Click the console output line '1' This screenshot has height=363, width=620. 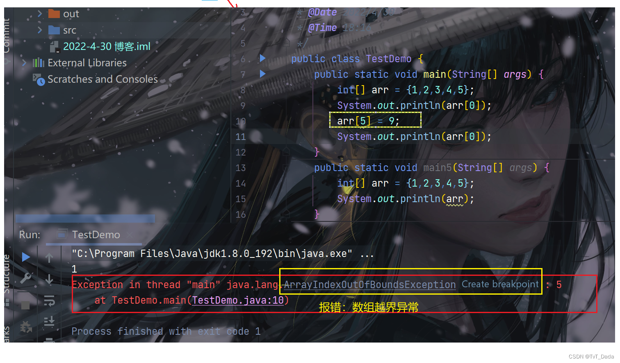tap(74, 269)
